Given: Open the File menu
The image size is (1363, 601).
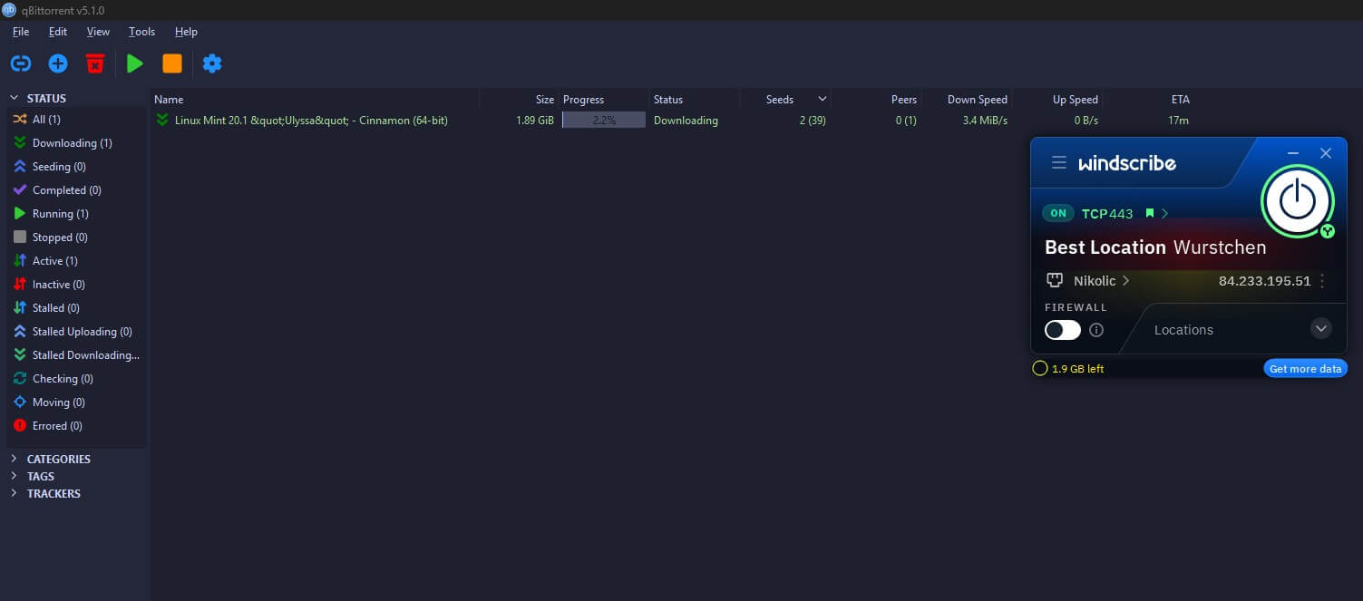Looking at the screenshot, I should pos(21,32).
